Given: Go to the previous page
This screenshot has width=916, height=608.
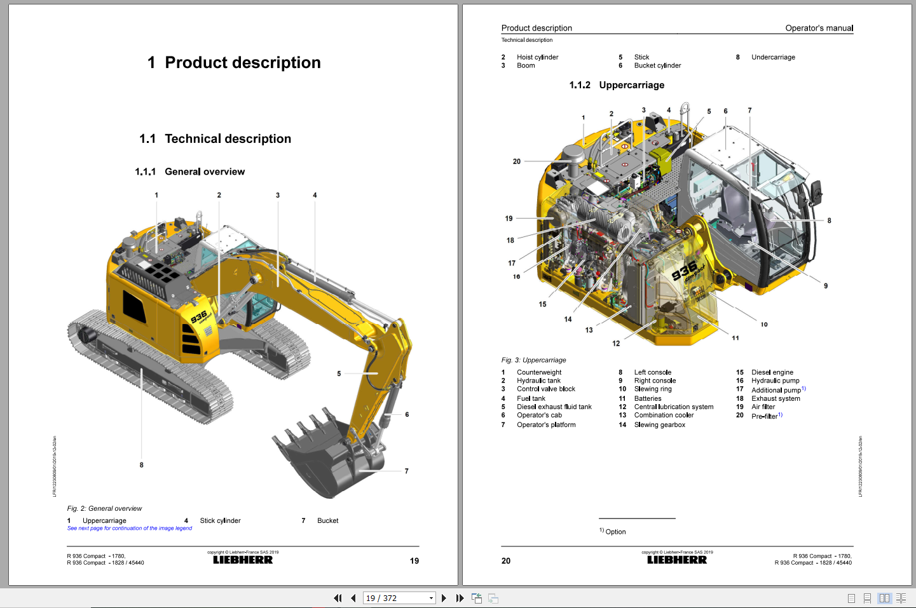Looking at the screenshot, I should pyautogui.click(x=353, y=598).
